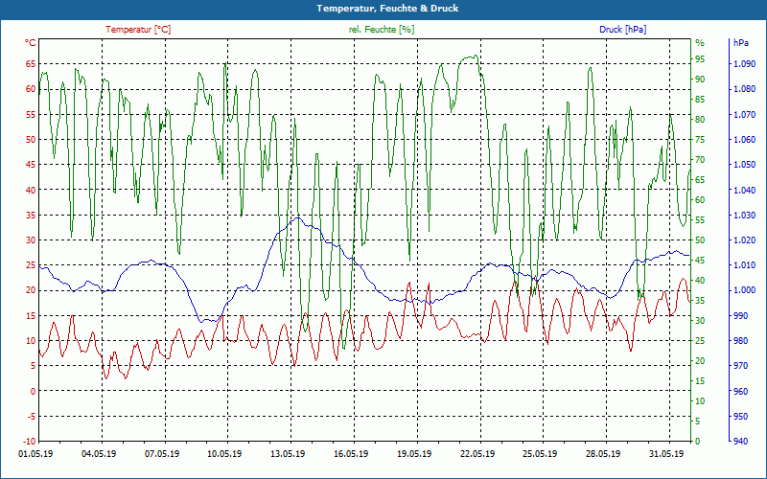
Task: Click the pressure axis value "1.050"
Action: tap(745, 165)
